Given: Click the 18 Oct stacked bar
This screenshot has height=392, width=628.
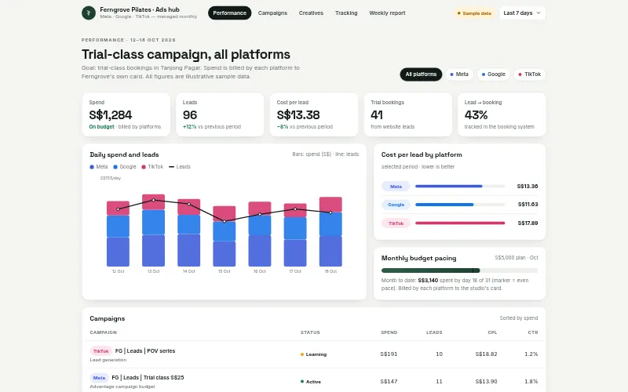Looking at the screenshot, I should click(330, 231).
